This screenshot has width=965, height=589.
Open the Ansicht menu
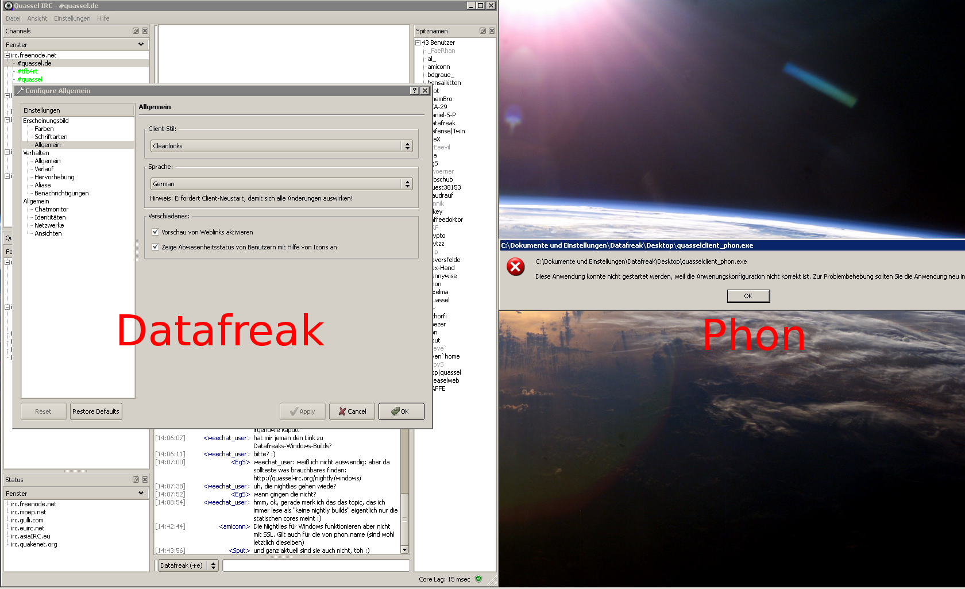click(37, 18)
